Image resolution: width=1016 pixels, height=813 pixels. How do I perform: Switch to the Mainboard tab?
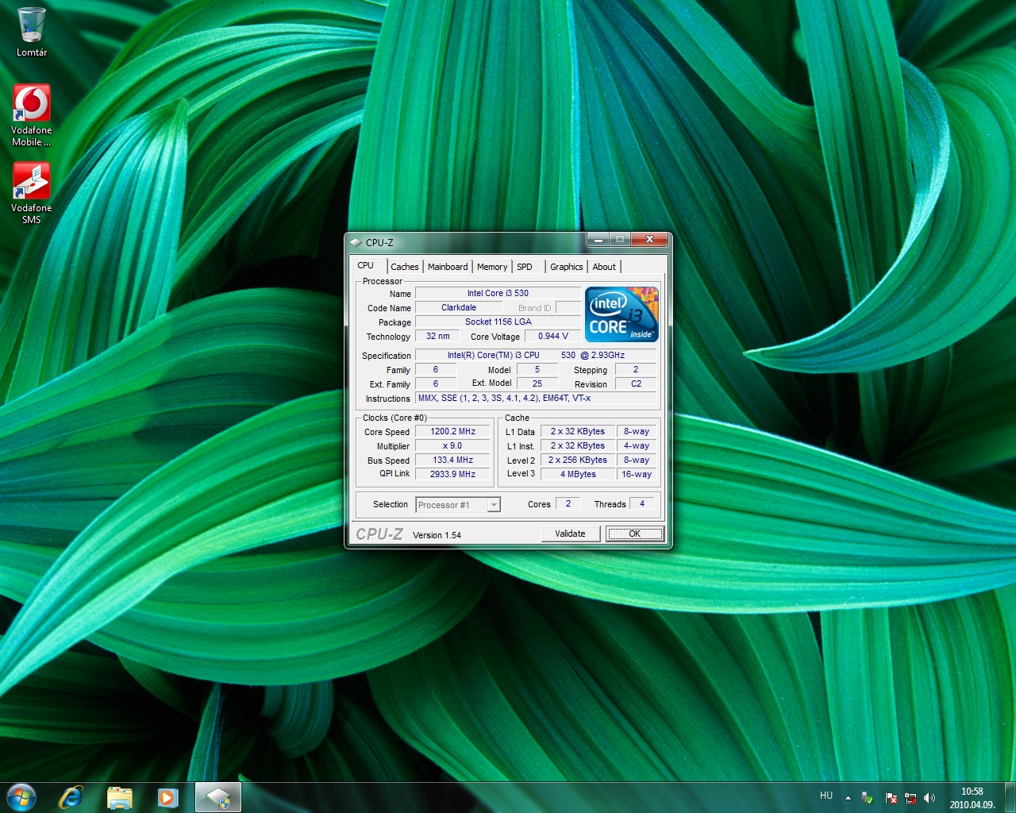click(448, 267)
